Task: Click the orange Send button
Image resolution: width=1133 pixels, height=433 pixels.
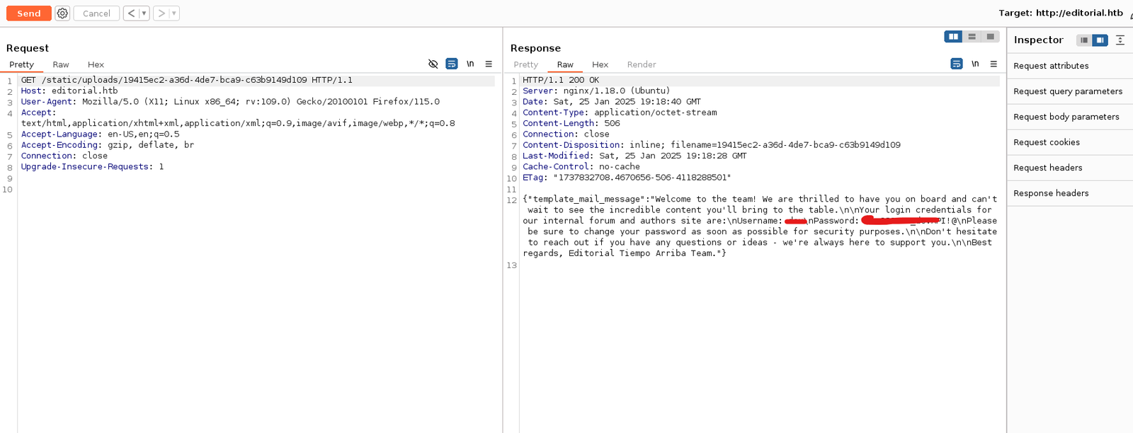Action: click(x=29, y=13)
